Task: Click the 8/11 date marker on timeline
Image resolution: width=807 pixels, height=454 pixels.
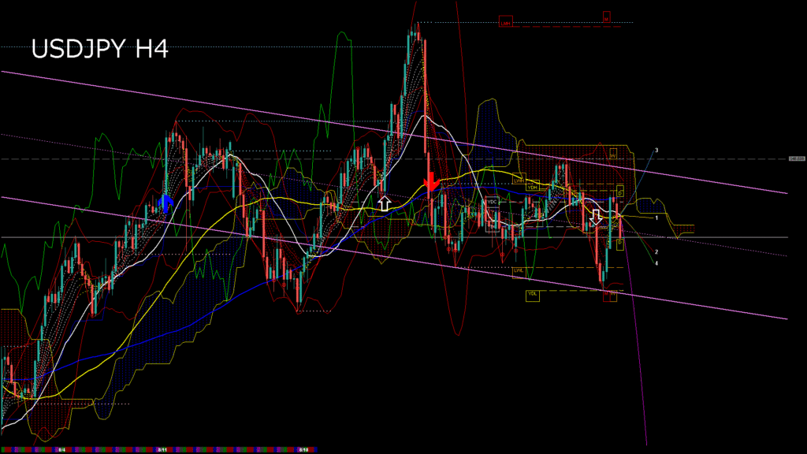Action: click(x=162, y=450)
